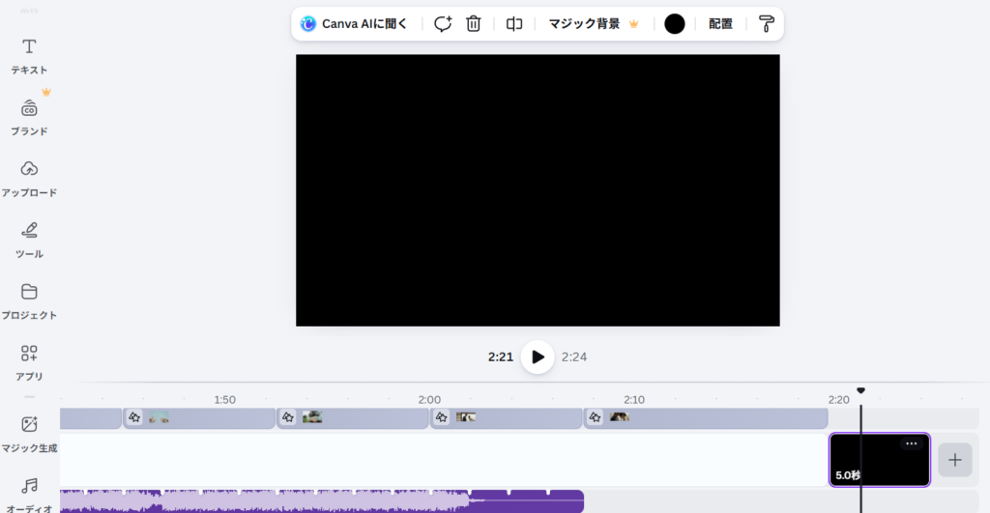The height and width of the screenshot is (513, 990).
Task: Delete the page using the trash icon
Action: (473, 24)
